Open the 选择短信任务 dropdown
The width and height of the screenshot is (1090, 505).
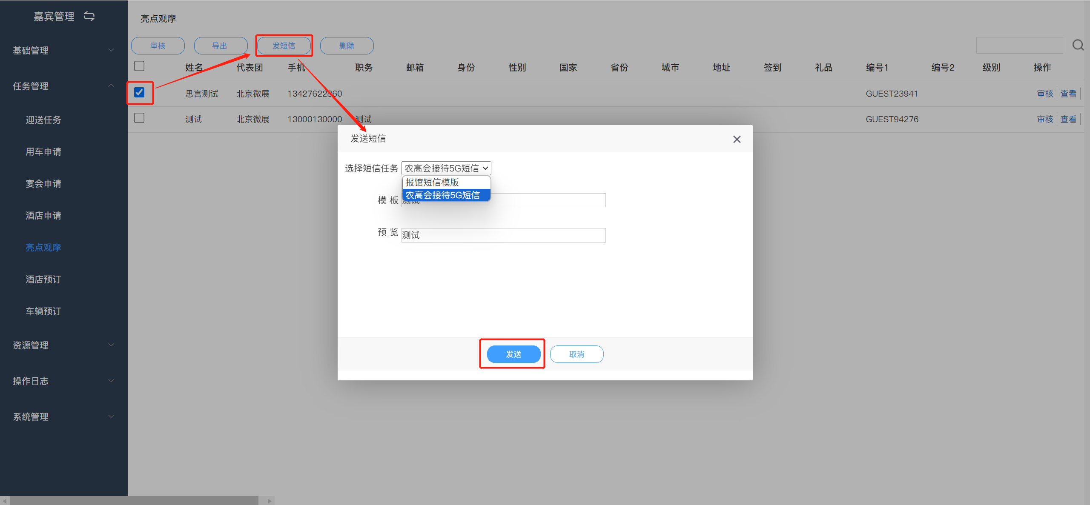[x=446, y=168]
